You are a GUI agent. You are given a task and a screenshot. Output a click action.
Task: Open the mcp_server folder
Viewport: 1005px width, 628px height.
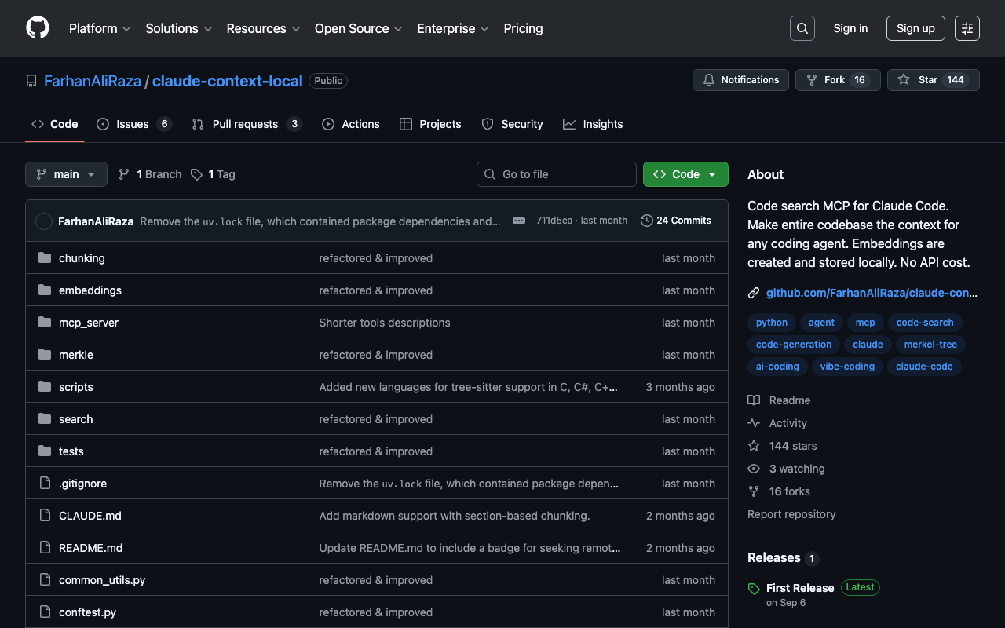89,323
